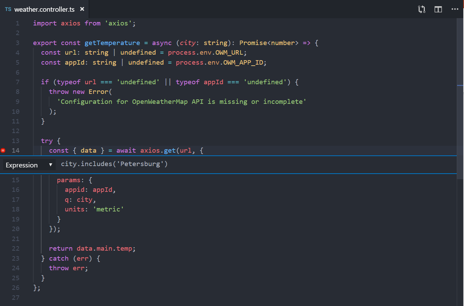
Task: Click OWM_APP_ID on line 5
Action: 245,63
